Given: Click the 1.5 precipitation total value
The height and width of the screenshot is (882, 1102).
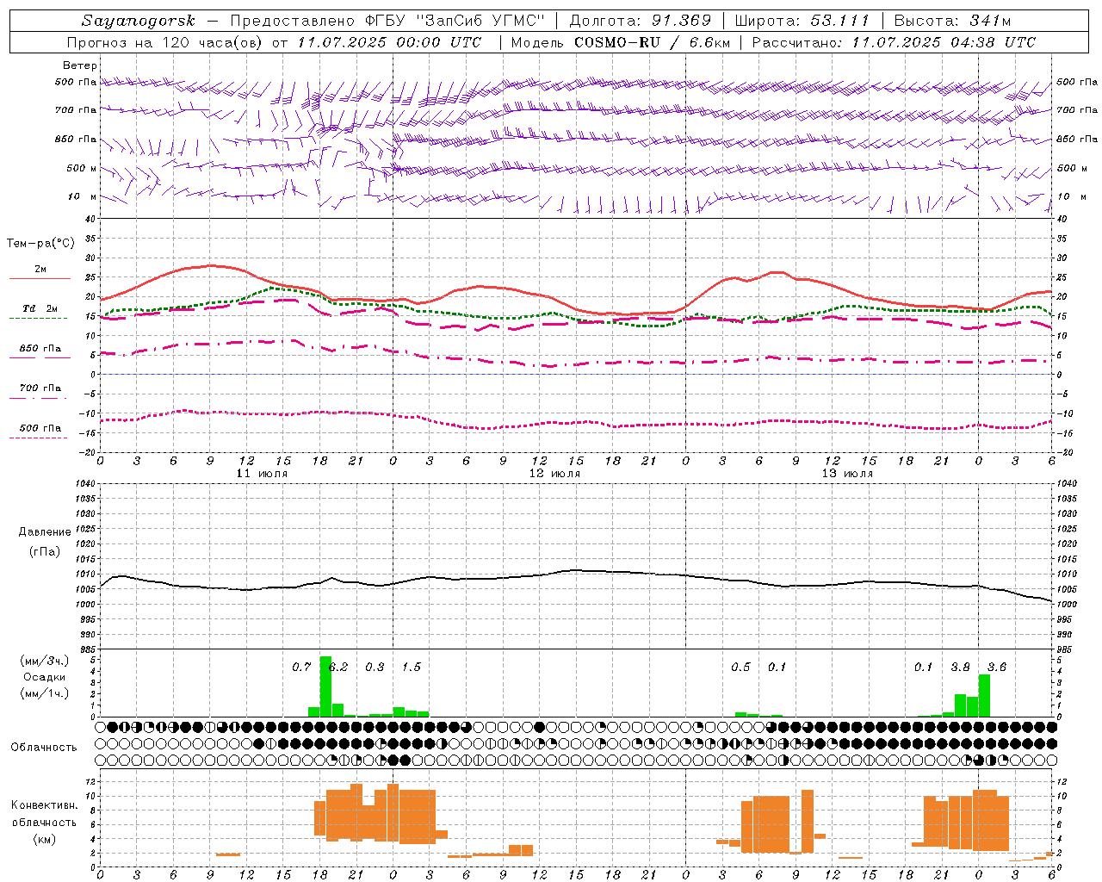Looking at the screenshot, I should (x=412, y=668).
